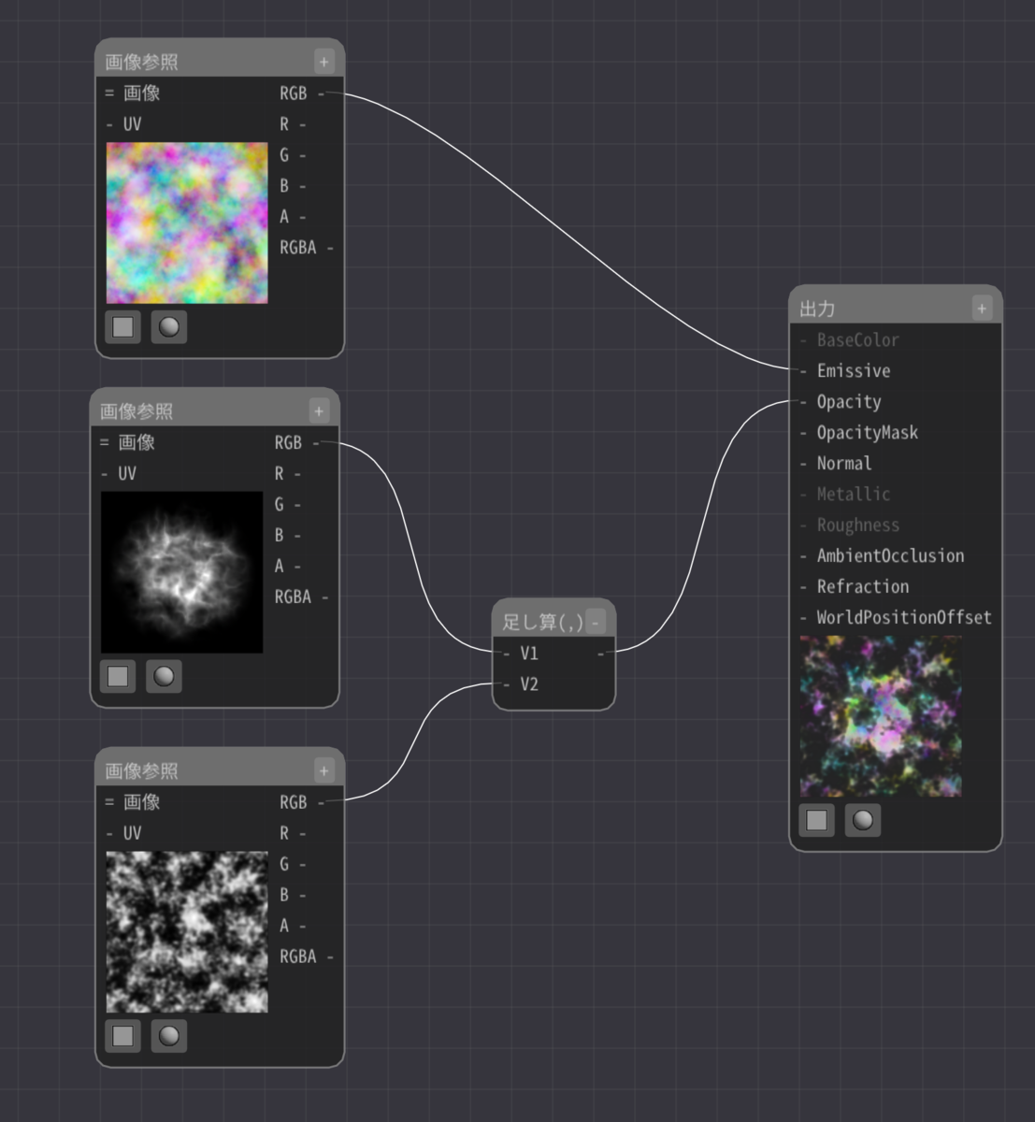Expand smoke-texture 画像参照 node with plus button
This screenshot has height=1122, width=1035.
319,411
